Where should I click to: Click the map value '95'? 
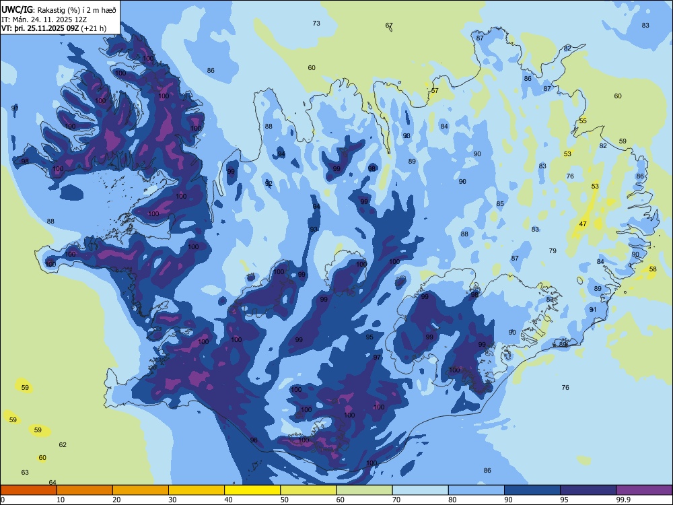tap(369, 337)
